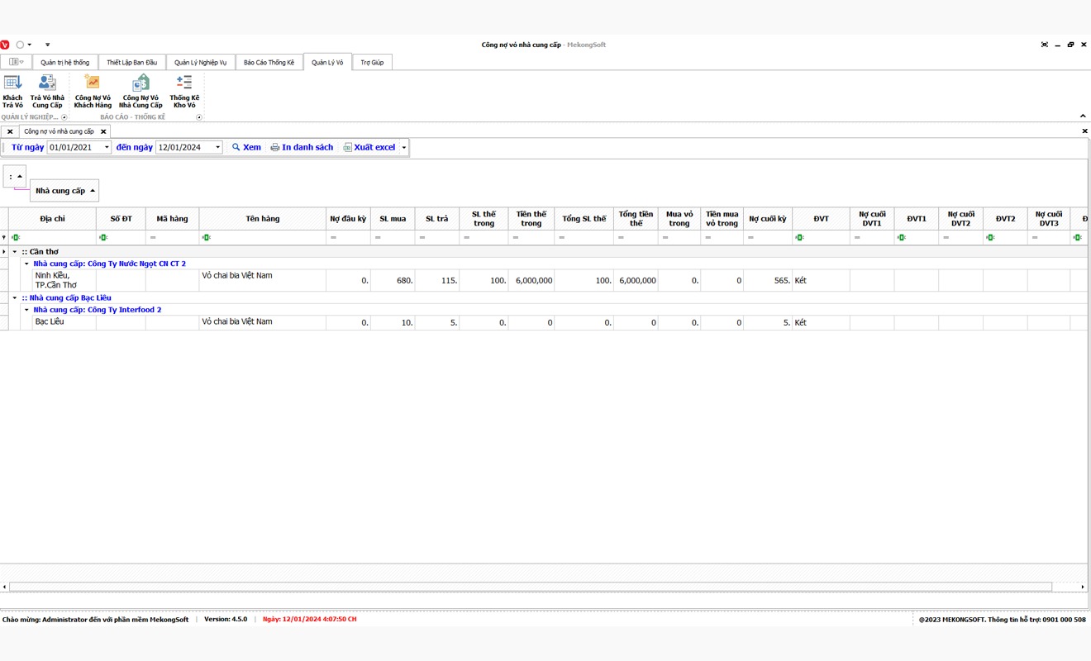Click the Nhà cung cấp group panel chip

click(64, 191)
